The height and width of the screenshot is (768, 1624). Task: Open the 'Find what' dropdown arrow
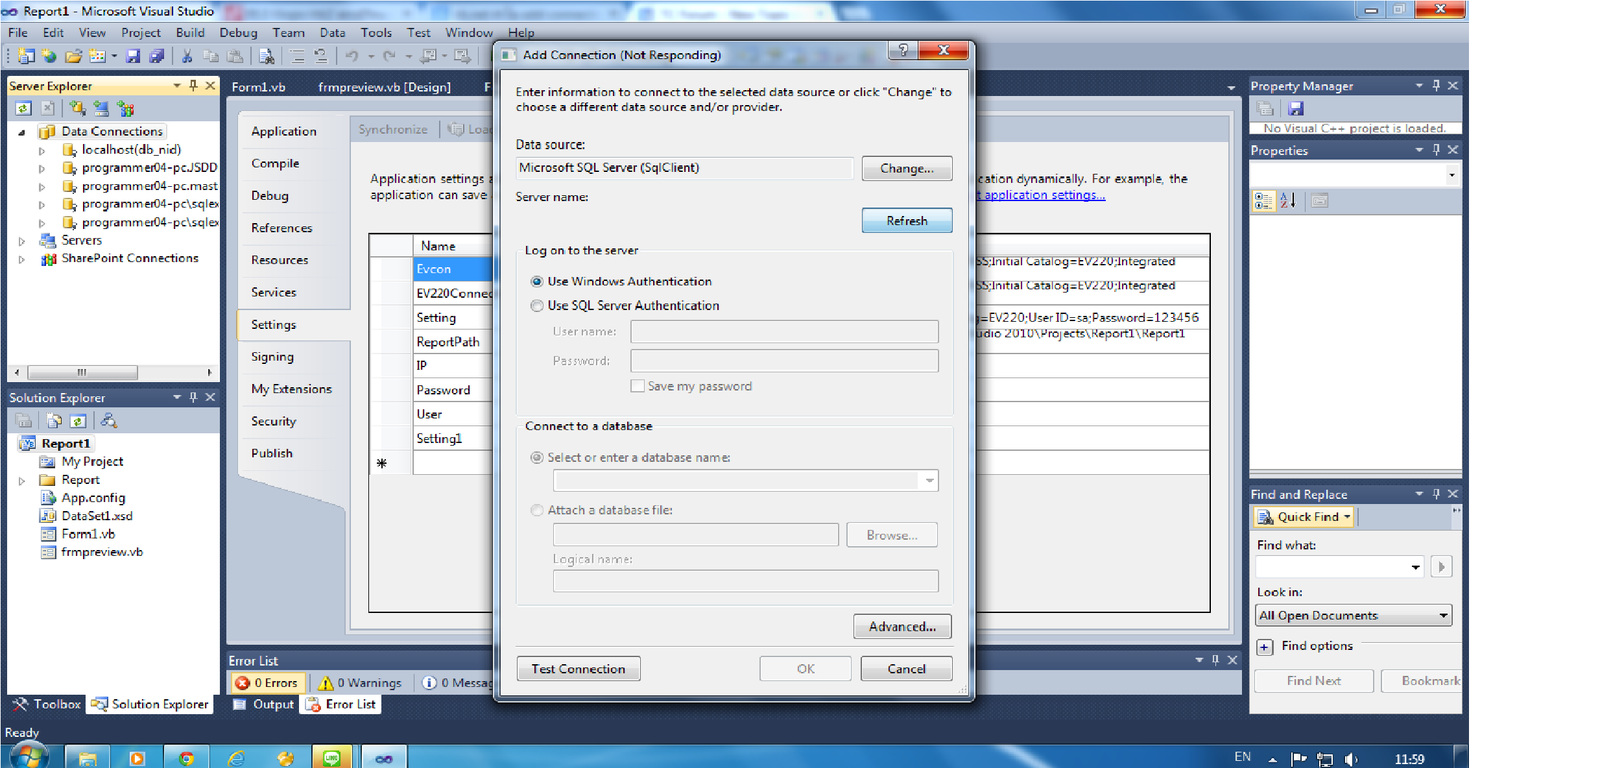coord(1415,567)
